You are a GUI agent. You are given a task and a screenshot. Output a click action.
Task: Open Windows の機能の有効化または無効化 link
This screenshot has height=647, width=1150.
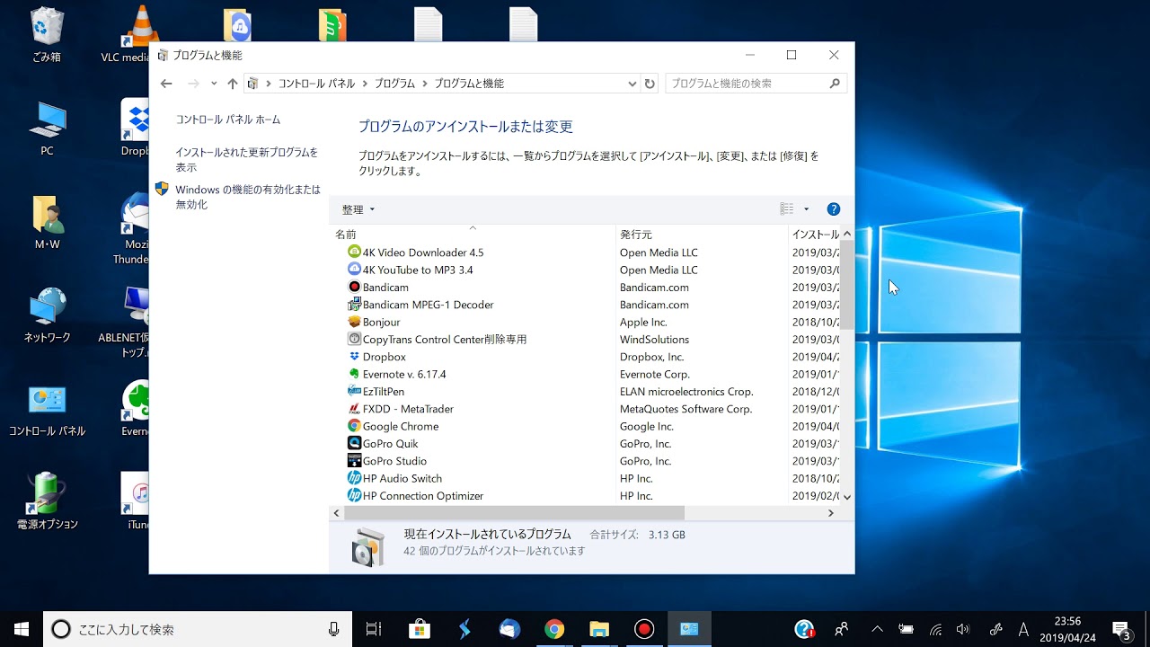(x=248, y=197)
